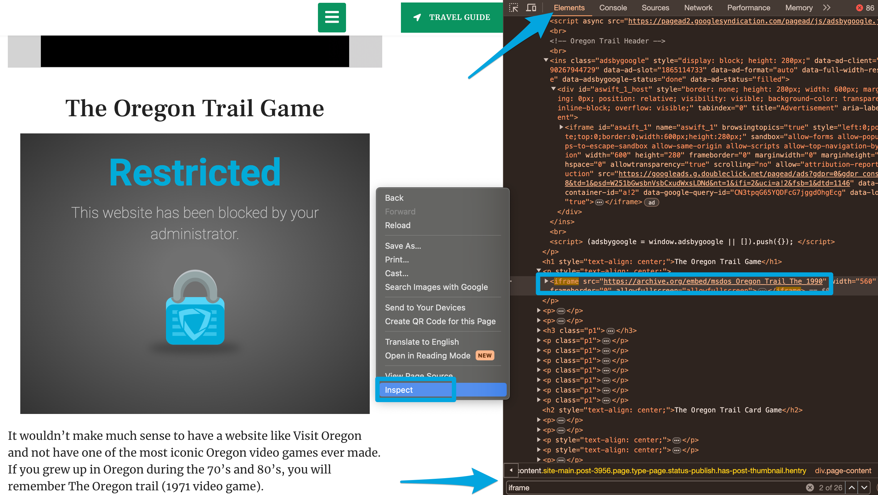Click the TRAVEL GUIDE button
The height and width of the screenshot is (495, 878).
pos(451,17)
